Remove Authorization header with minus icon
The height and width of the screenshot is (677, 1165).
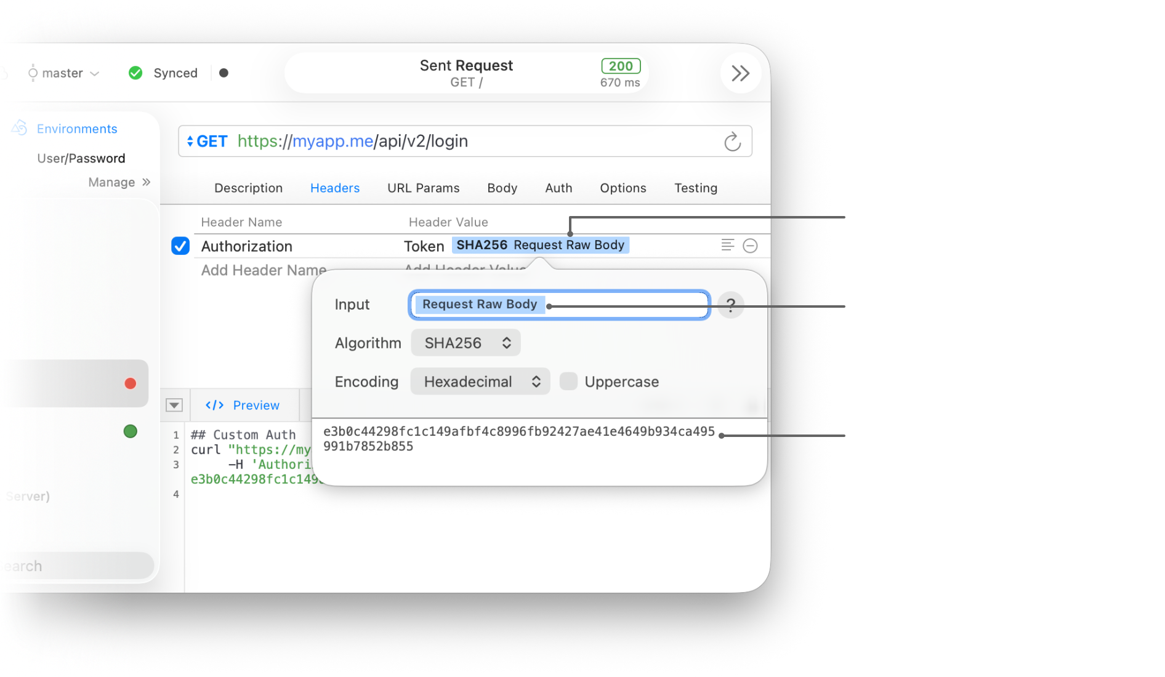[750, 246]
